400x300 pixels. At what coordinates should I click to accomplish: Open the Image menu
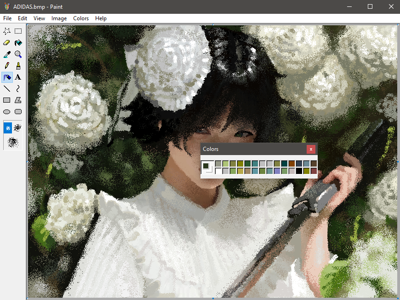click(59, 18)
